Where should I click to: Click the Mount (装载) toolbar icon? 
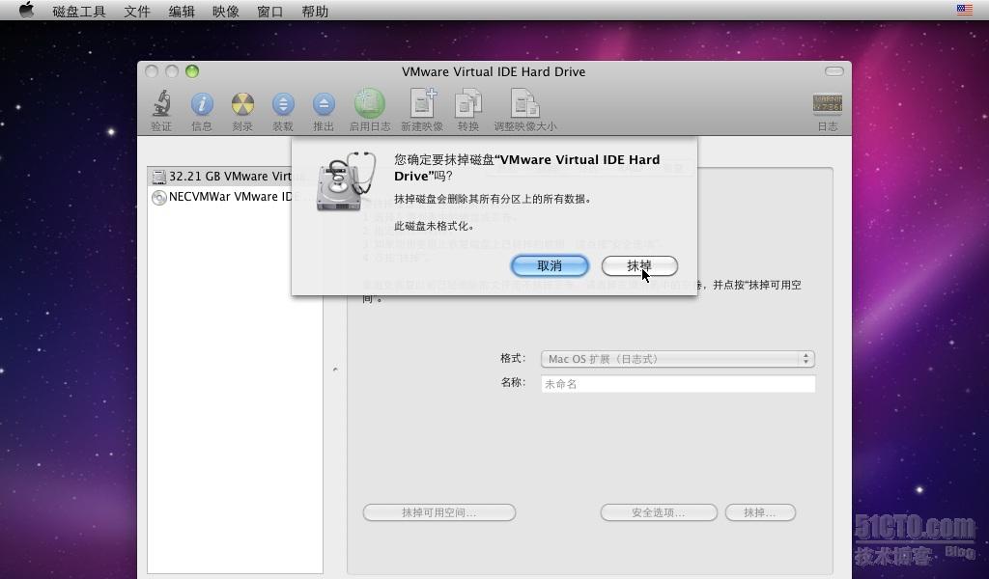pyautogui.click(x=283, y=104)
